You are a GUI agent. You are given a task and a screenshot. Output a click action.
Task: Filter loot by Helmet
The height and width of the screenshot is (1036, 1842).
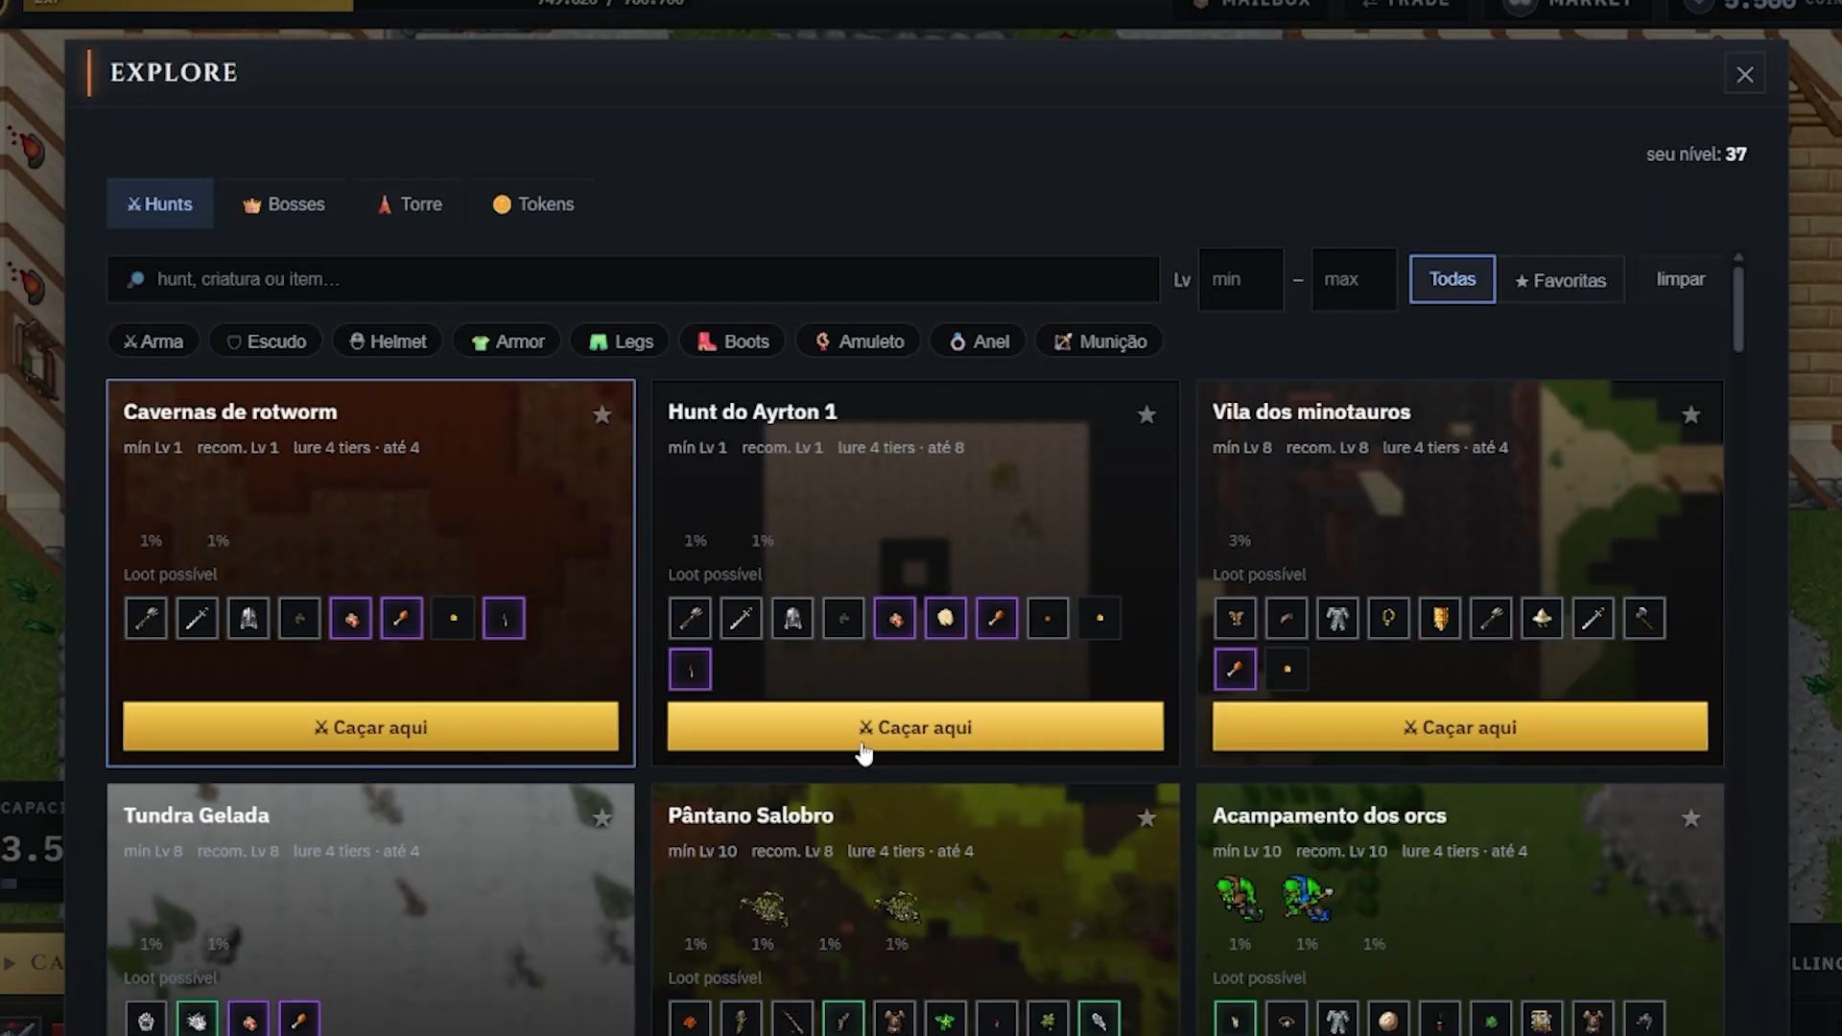pos(388,341)
